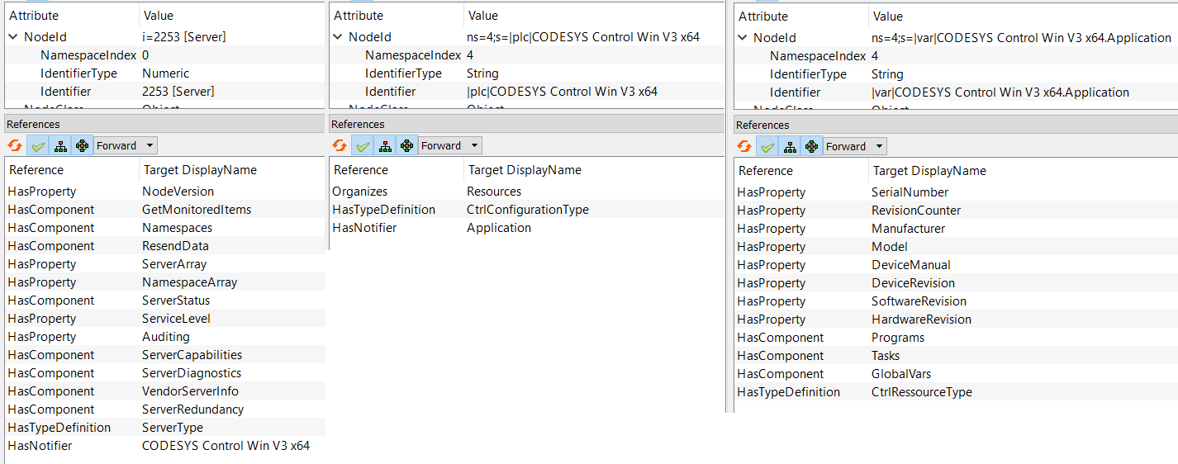Select the Tasks component row
Image resolution: width=1178 pixels, height=464 pixels.
click(x=956, y=356)
